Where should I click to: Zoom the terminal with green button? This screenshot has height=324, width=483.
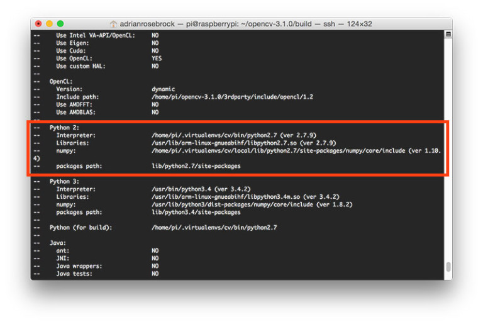[x=60, y=24]
